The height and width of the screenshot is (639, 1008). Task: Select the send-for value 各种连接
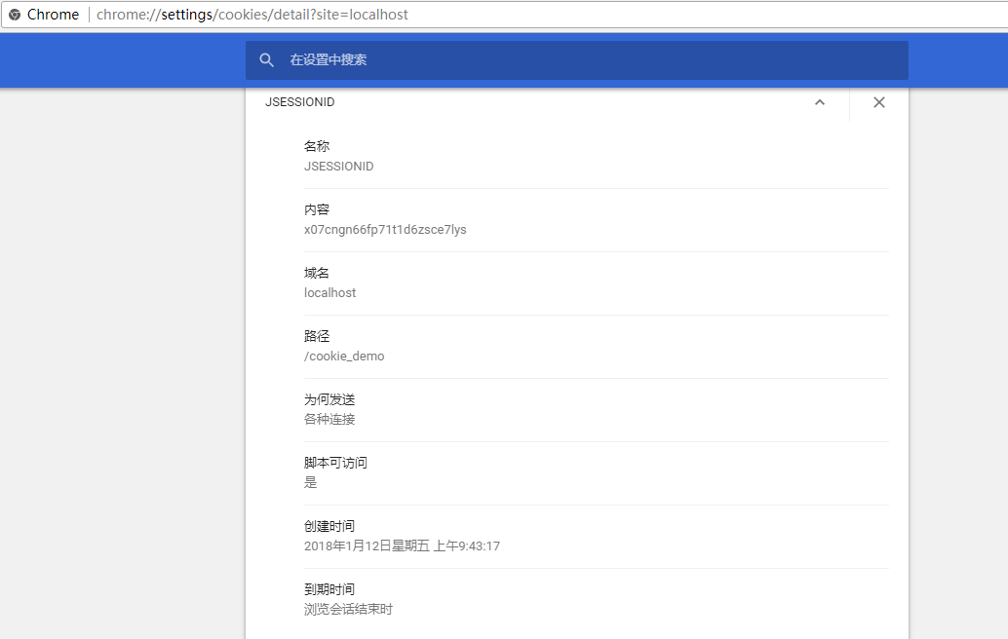pyautogui.click(x=330, y=420)
